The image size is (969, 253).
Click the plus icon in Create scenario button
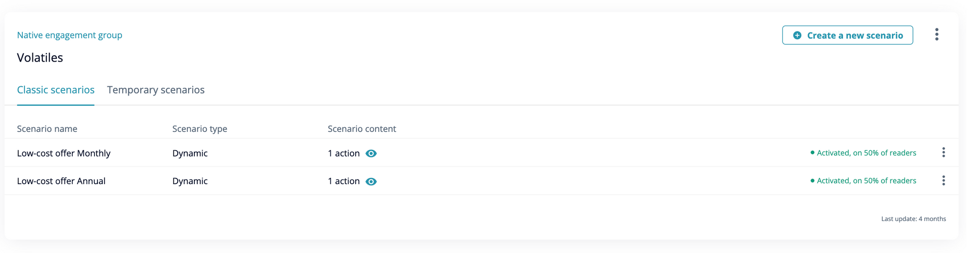pos(797,35)
